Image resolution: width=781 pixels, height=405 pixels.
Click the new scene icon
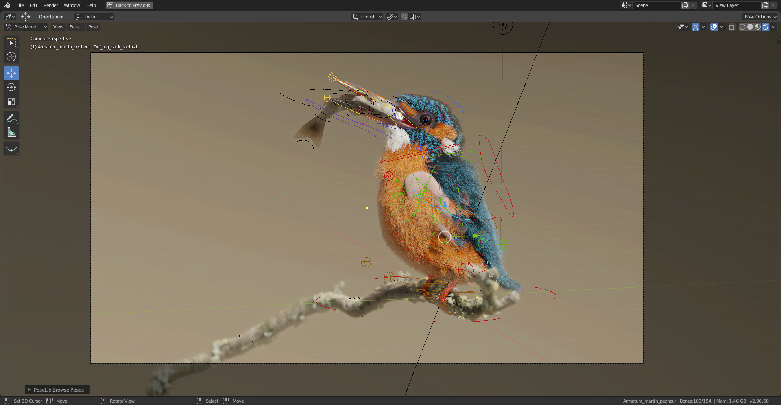(x=685, y=5)
